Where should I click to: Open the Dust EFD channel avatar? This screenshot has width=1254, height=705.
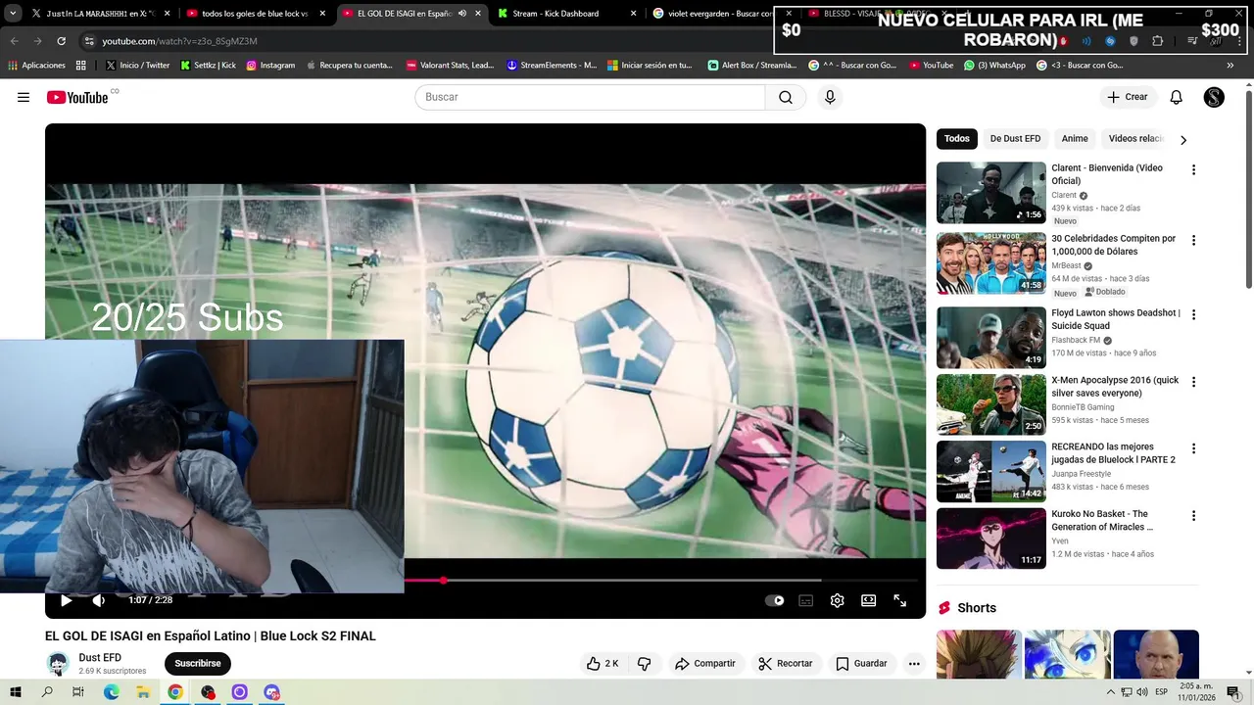coord(58,663)
